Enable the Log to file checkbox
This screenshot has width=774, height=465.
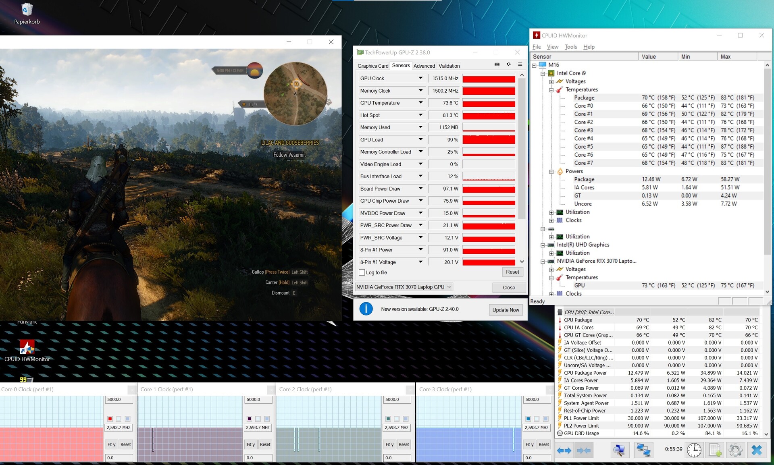(362, 272)
